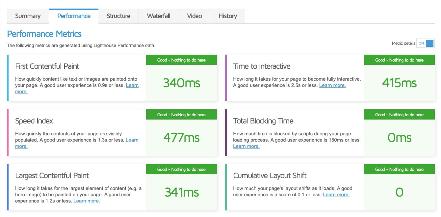Switch to the Summary tab
441x217 pixels.
pyautogui.click(x=28, y=16)
